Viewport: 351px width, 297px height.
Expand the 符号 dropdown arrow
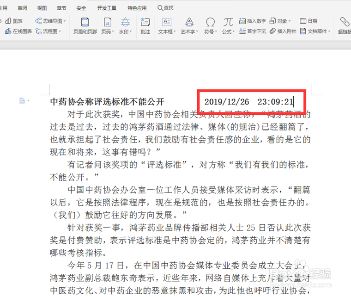pos(216,31)
